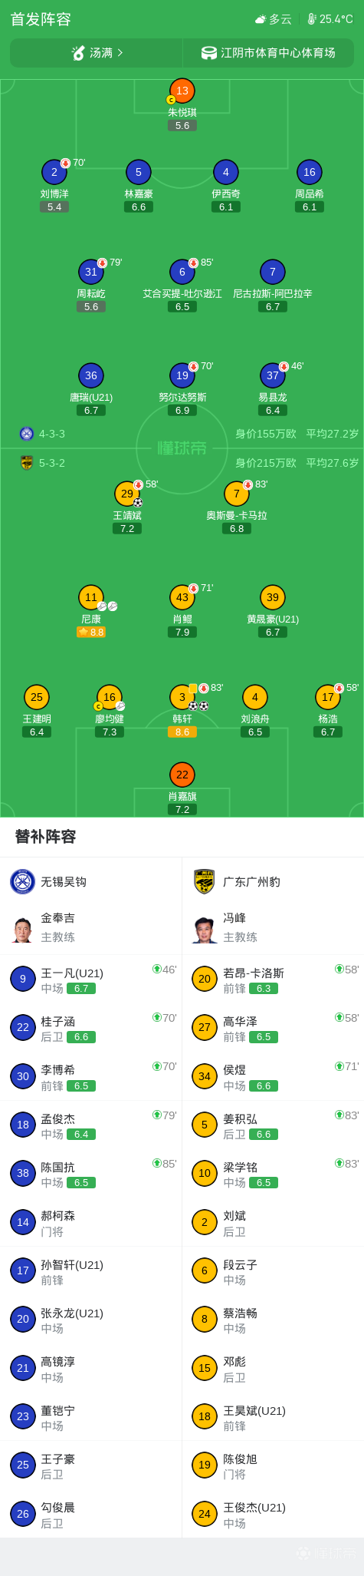Viewport: 364px width, 1576px height.
Task: Open substitute 王一凡(U21) row
Action: pos(91,979)
